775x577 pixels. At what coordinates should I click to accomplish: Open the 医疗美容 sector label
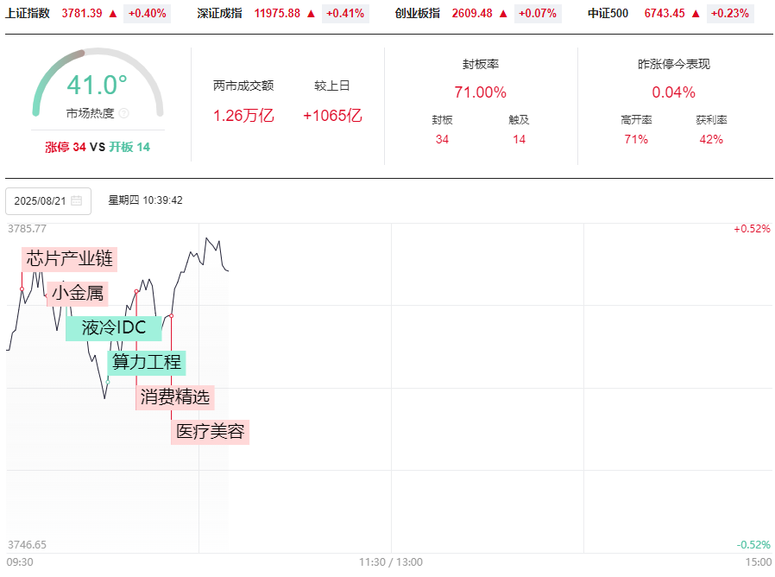pos(211,432)
